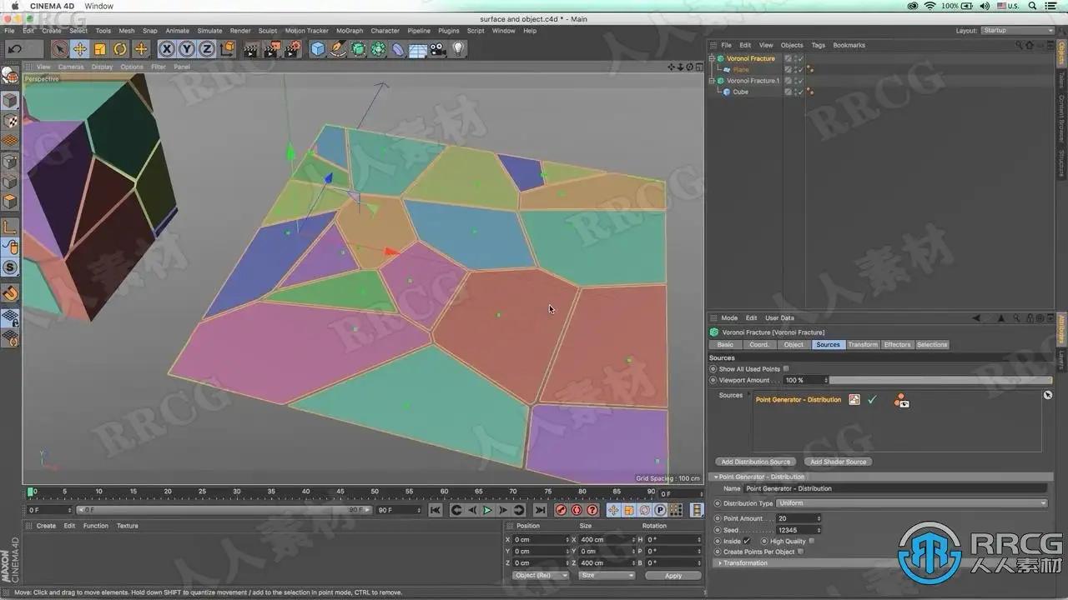
Task: Open the Layout Startup dropdown
Action: [1017, 31]
